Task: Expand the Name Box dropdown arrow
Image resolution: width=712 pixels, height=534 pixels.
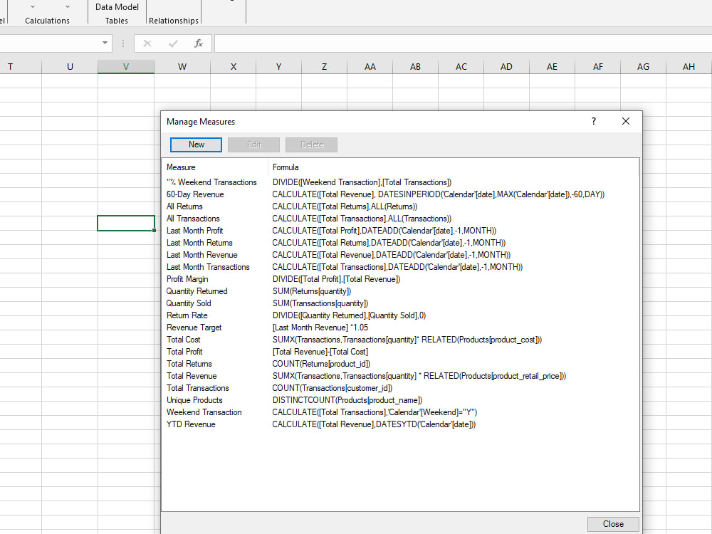Action: [x=104, y=43]
